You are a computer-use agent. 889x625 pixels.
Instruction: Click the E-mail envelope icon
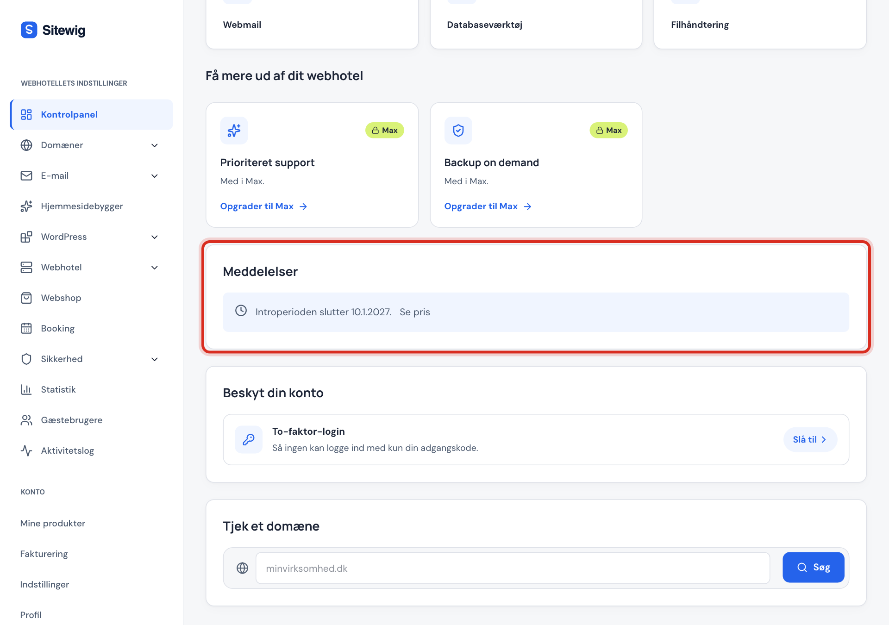[26, 175]
